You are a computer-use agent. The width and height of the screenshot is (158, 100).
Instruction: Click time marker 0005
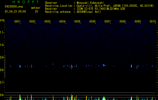tap(77, 21)
